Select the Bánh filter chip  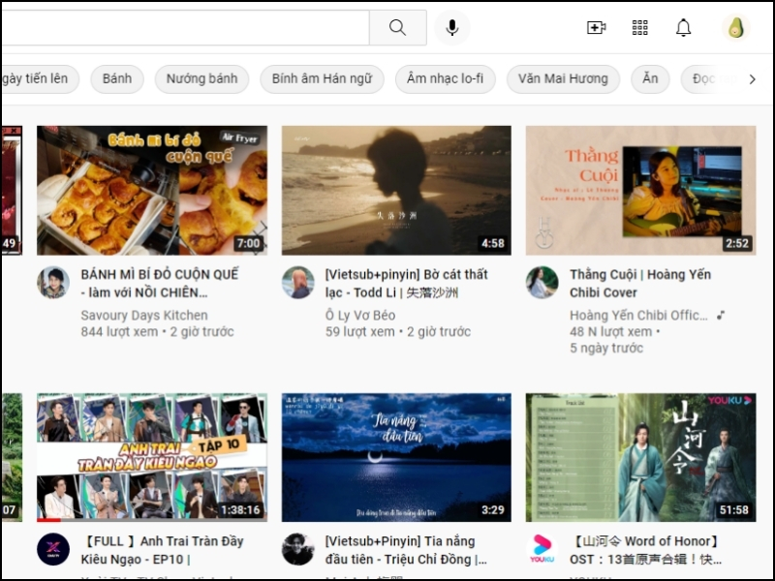(117, 79)
